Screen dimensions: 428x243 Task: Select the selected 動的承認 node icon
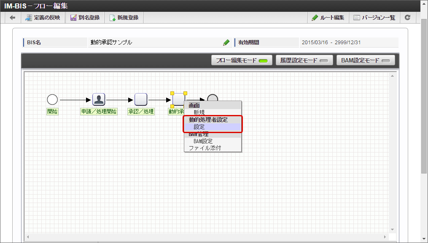click(x=179, y=99)
